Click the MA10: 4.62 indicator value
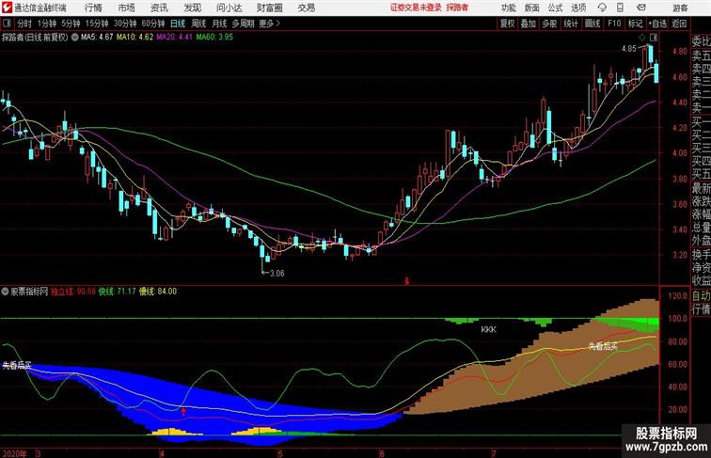Screen dimensions: 711x458 pos(134,38)
